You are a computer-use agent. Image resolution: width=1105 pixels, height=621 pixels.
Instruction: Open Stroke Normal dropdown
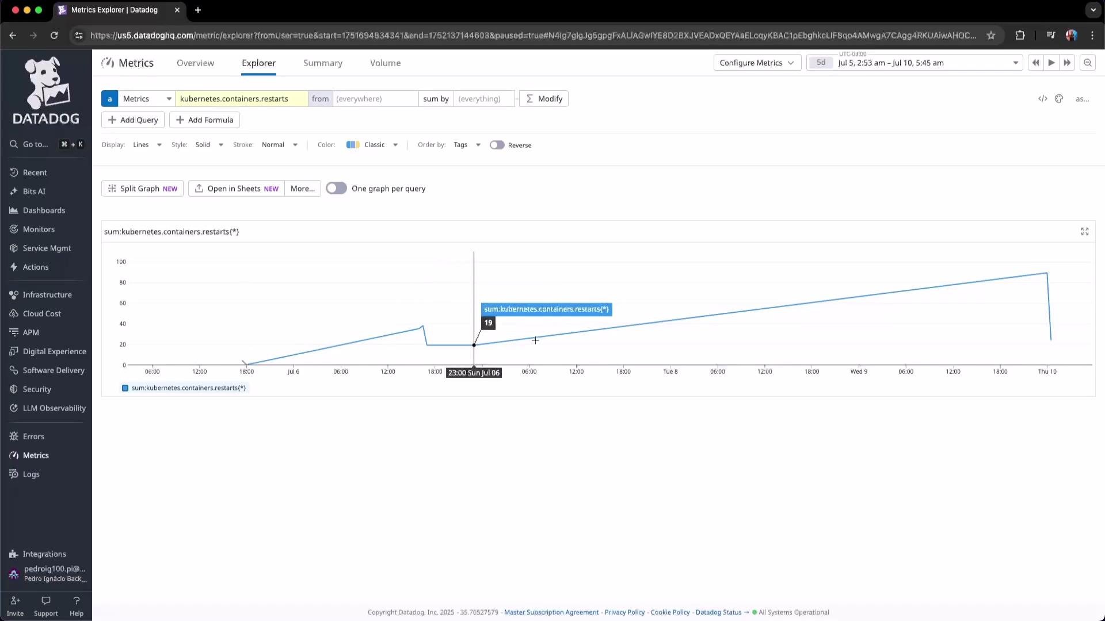pyautogui.click(x=280, y=145)
